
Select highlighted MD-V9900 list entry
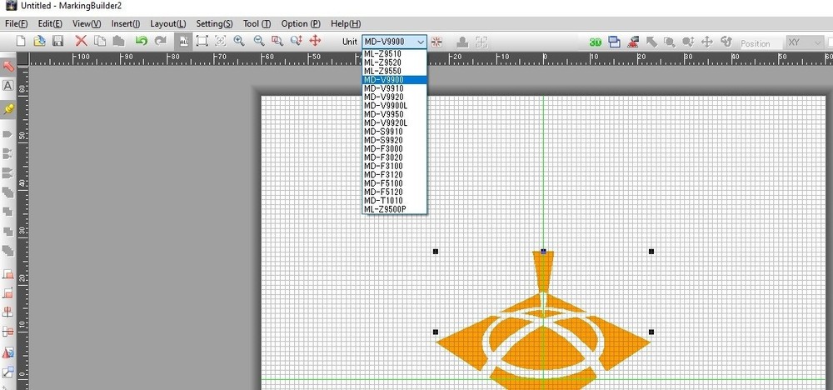394,80
